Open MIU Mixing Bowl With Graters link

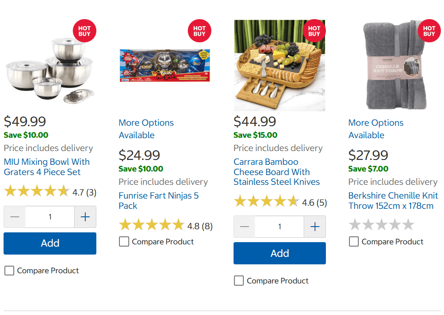point(47,167)
